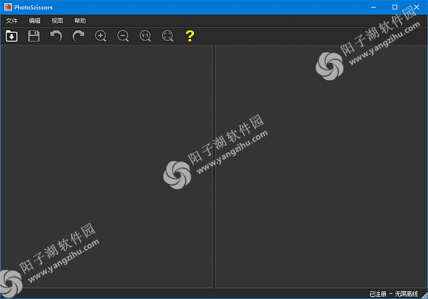Maximize the PhotoScissors window

point(395,7)
